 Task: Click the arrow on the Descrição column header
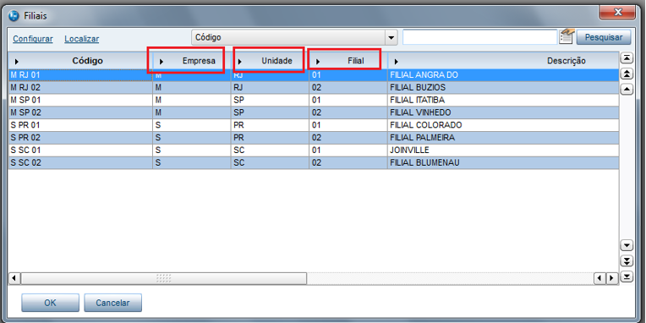tap(396, 62)
